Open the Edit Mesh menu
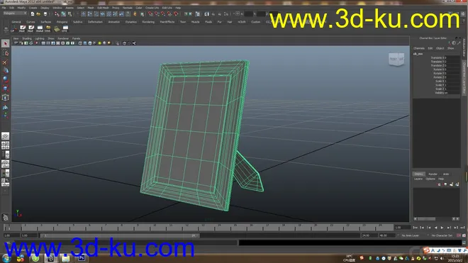Image resolution: width=468 pixels, height=263 pixels. (103, 8)
